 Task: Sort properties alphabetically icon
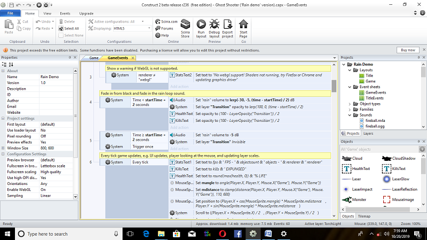pos(11,64)
